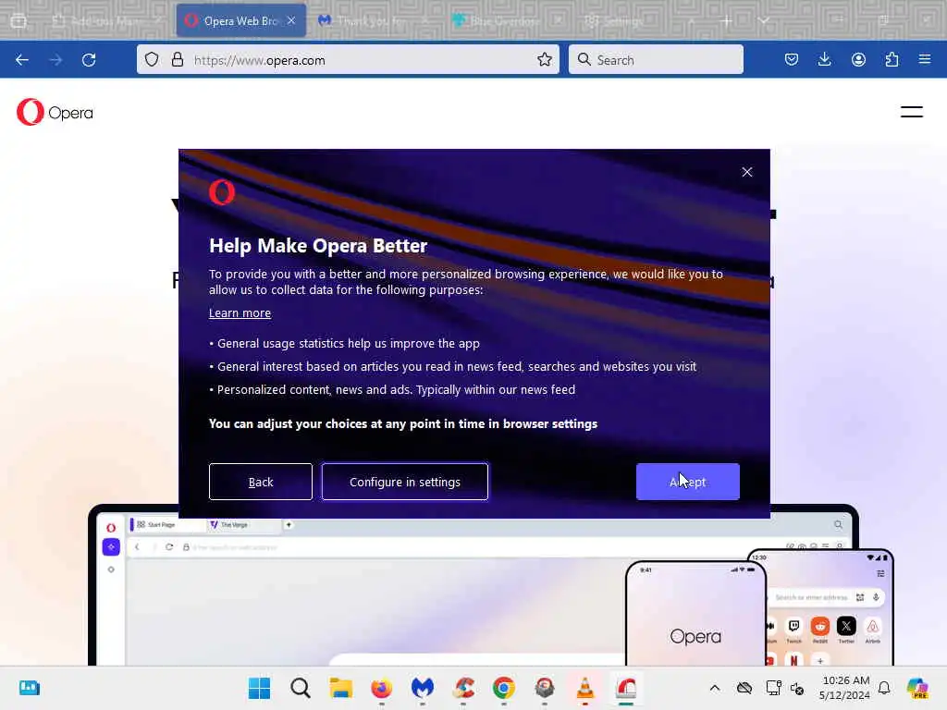This screenshot has width=947, height=710.
Task: Expand the list all tabs dropdown
Action: 764,20
